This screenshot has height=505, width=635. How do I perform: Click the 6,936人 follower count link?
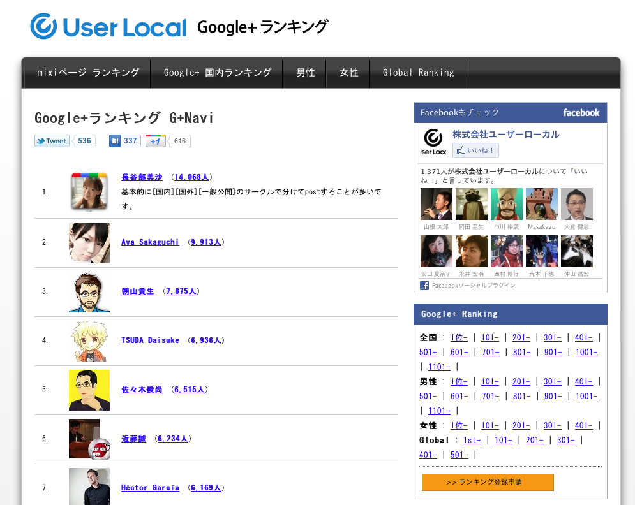point(205,340)
